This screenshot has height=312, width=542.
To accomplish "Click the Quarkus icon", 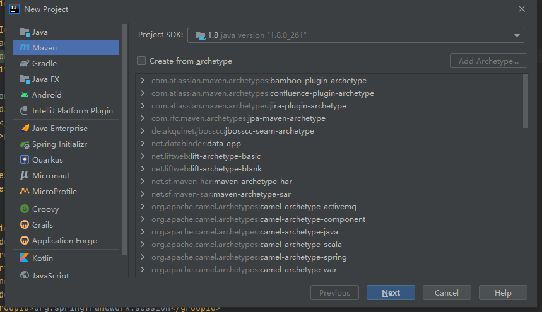I will (25, 160).
